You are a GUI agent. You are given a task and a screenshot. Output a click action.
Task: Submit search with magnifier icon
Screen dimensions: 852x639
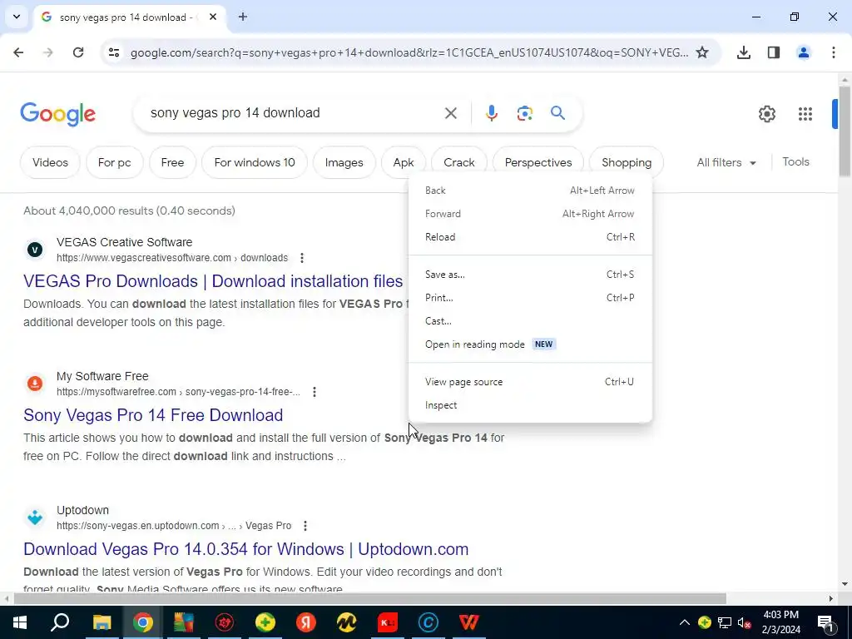tap(558, 113)
